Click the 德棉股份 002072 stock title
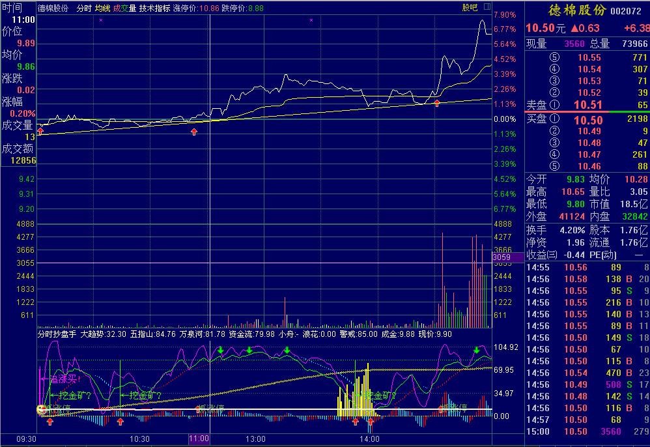 pyautogui.click(x=586, y=10)
